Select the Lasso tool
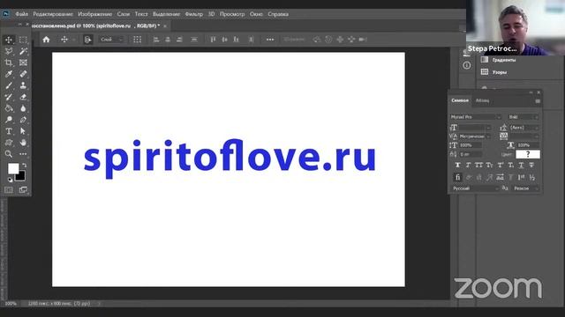 9,51
